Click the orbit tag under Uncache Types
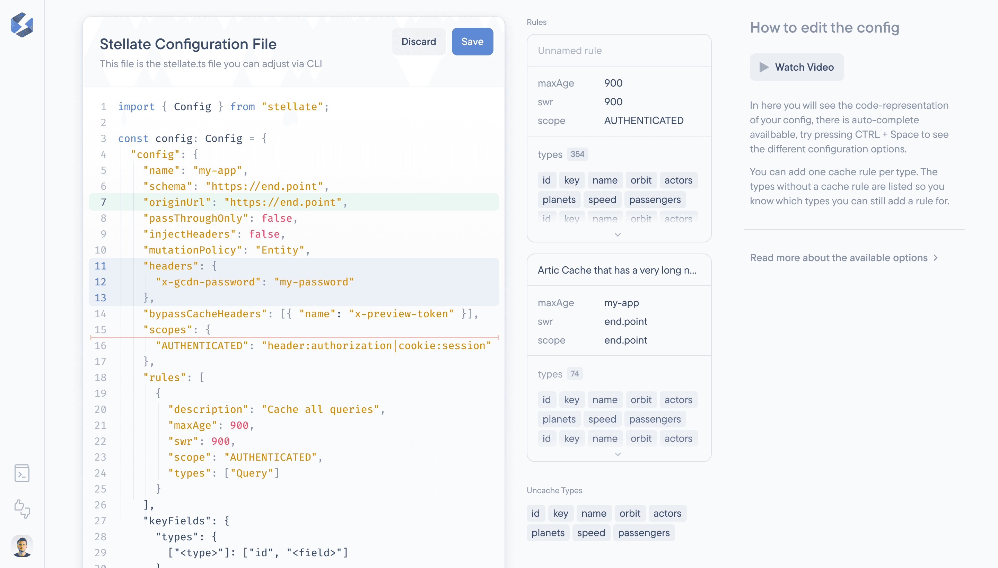 click(630, 513)
